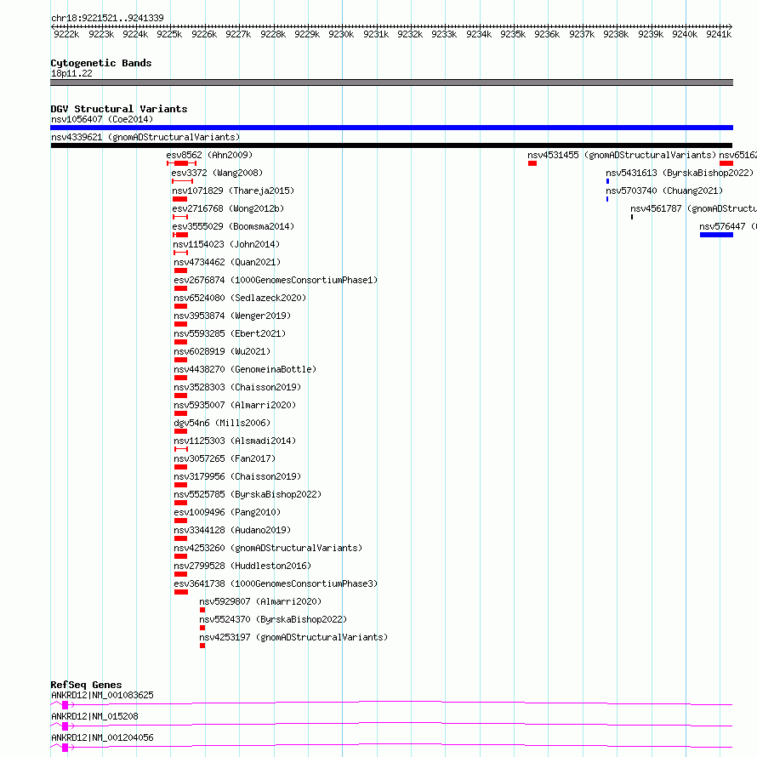757x757 pixels.
Task: Click the blue bar under nsv576447
Action: pos(716,235)
